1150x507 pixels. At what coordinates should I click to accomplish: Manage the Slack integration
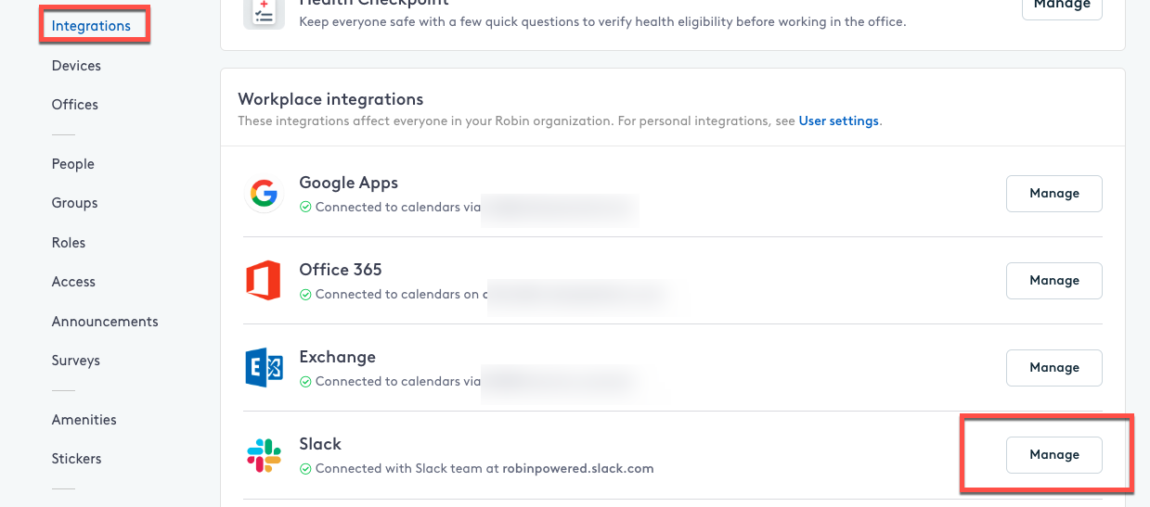tap(1054, 455)
